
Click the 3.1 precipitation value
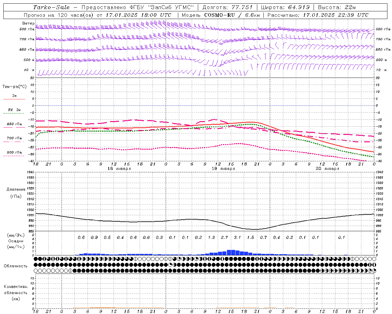(237, 237)
